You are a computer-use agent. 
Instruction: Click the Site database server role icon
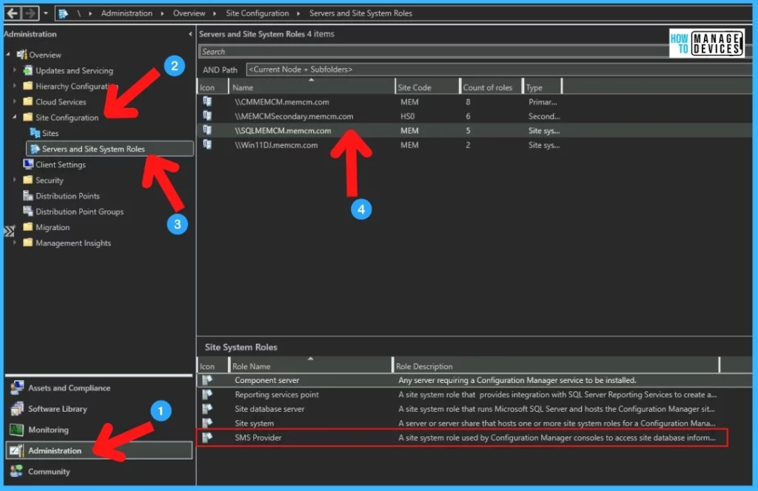tap(207, 408)
